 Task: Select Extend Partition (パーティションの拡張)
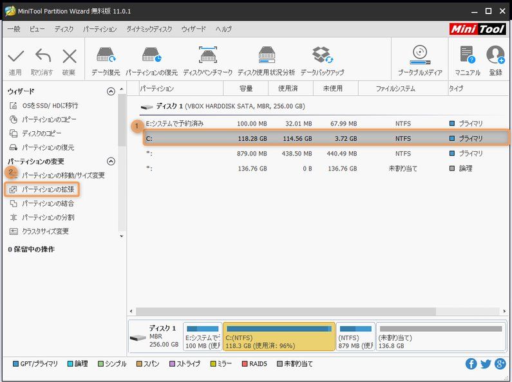point(42,189)
